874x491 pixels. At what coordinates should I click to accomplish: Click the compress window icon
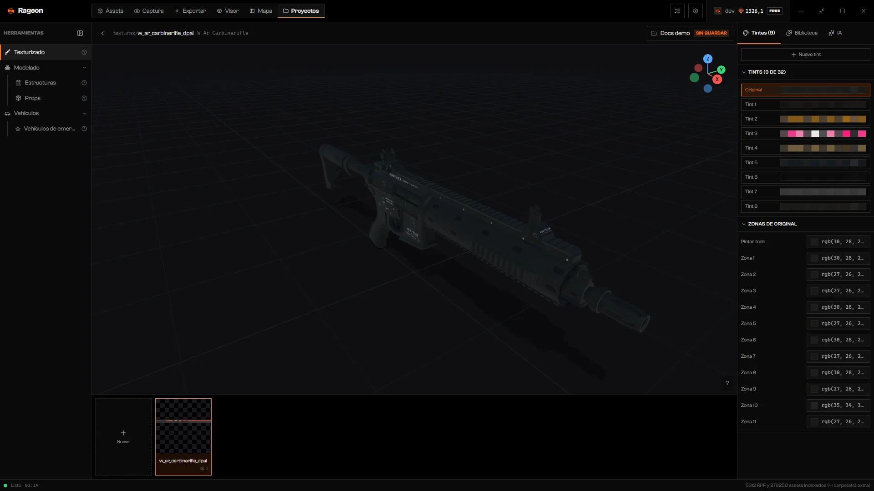coord(822,11)
